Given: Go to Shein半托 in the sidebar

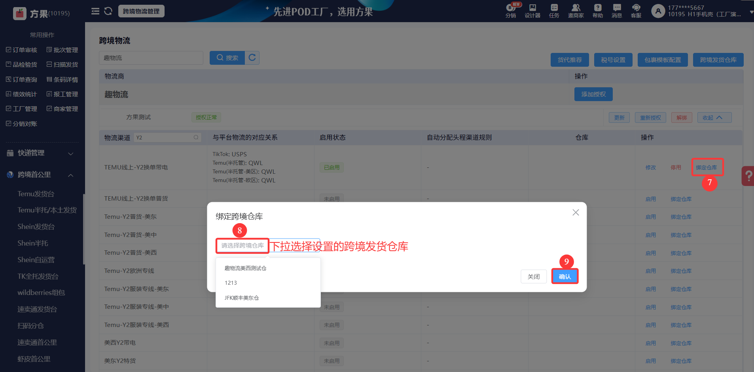Looking at the screenshot, I should (33, 243).
